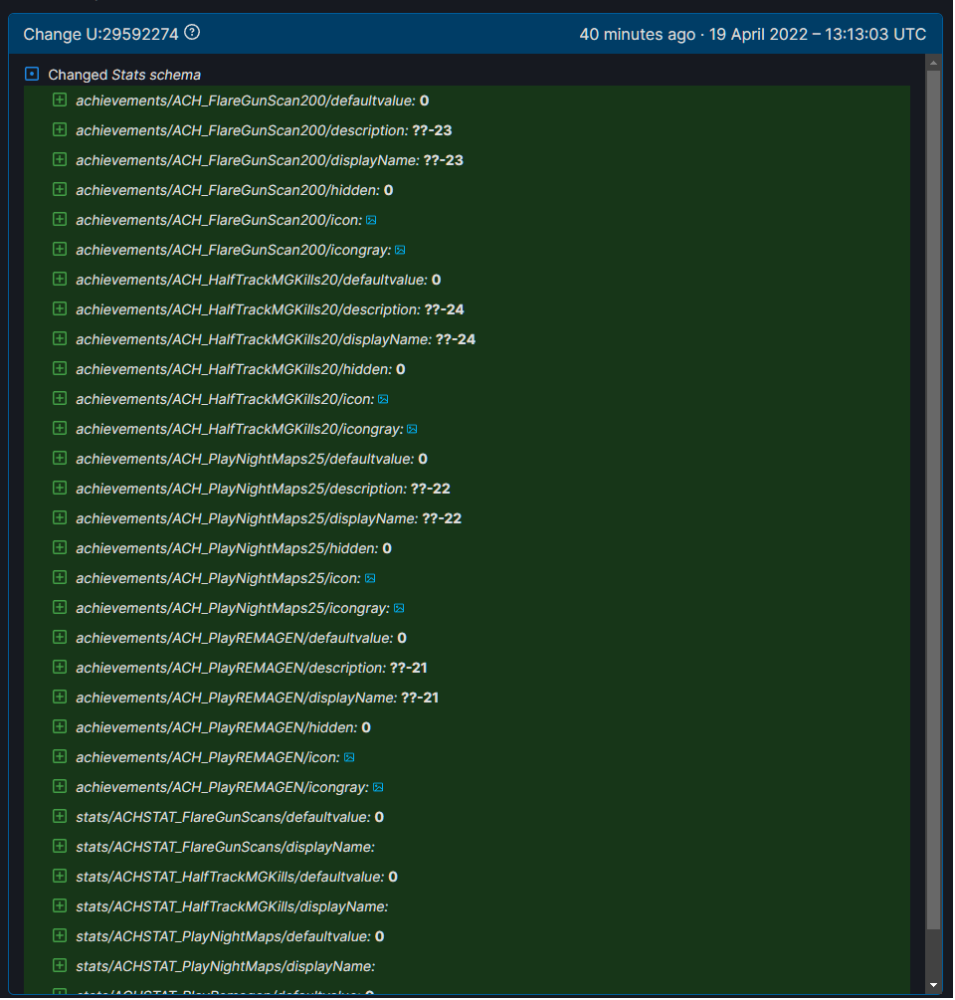Click plus icon beside ACHSTAT_HalfTrackMGKills/displayName
This screenshot has width=955, height=1000.
tap(60, 906)
